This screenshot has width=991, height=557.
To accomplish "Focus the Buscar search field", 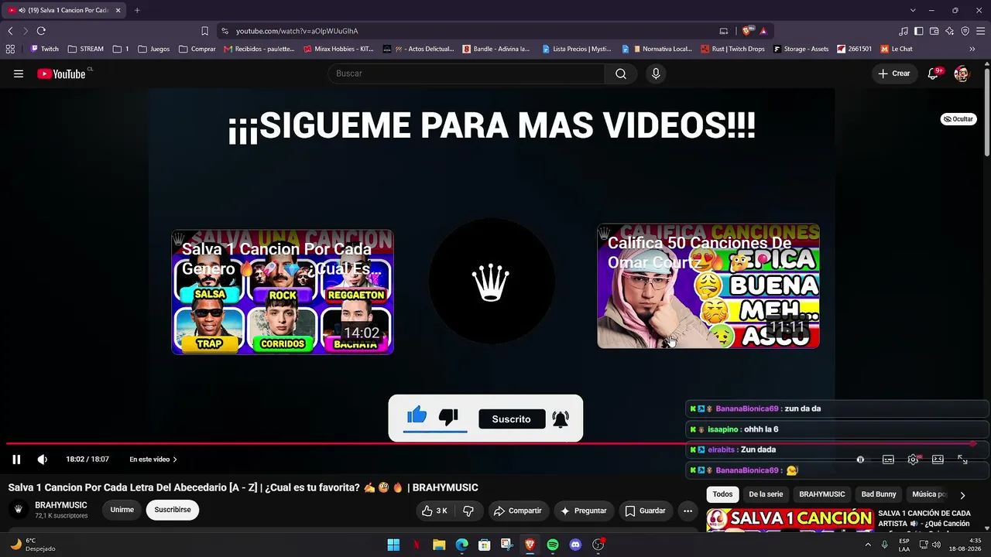I will (467, 73).
